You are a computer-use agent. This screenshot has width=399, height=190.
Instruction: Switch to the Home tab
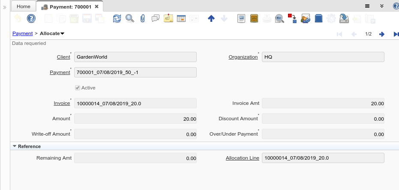(x=23, y=6)
